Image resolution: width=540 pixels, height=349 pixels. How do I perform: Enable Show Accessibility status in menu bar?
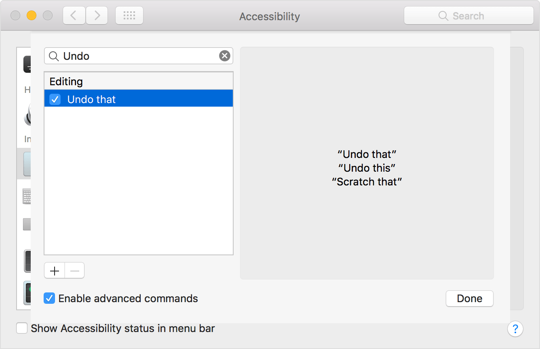coord(22,328)
